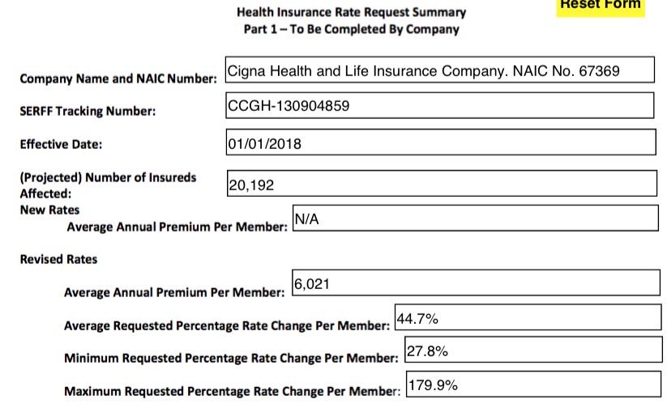Select the Effective Date field showing 01/01/2018
Viewport: 667px width, 412px height.
pyautogui.click(x=438, y=142)
